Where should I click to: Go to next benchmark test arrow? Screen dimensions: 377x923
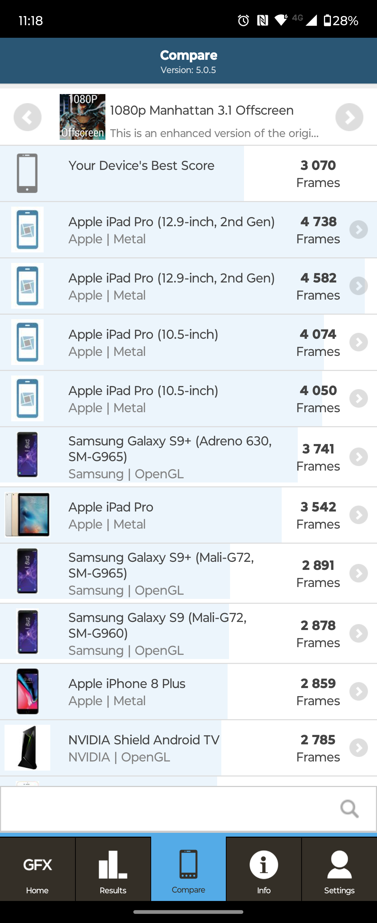click(349, 117)
